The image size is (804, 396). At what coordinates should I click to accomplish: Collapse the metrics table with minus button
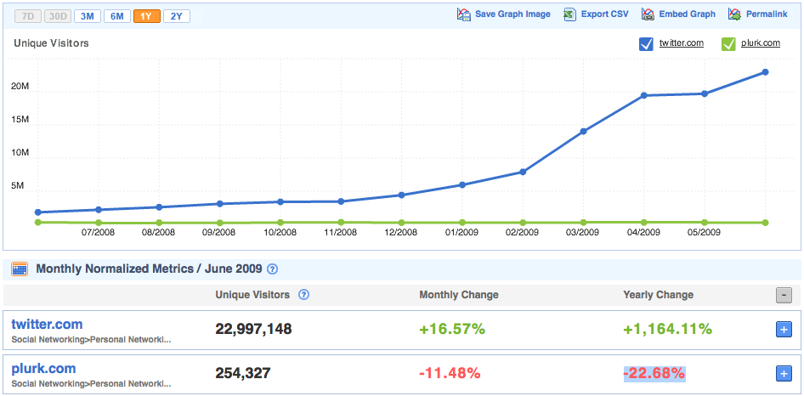784,296
